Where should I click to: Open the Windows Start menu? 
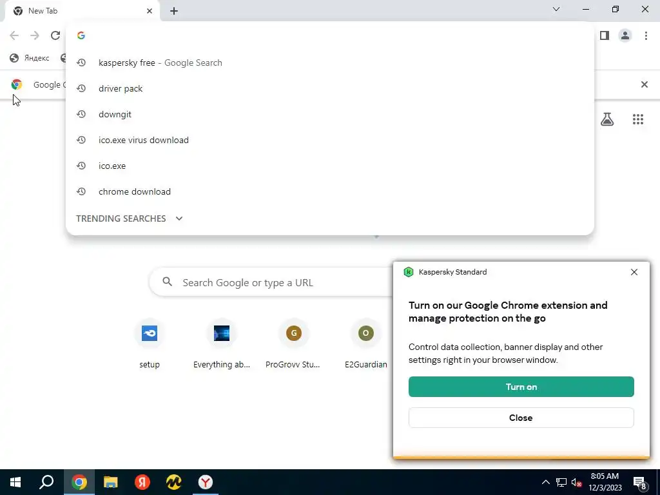coord(15,482)
